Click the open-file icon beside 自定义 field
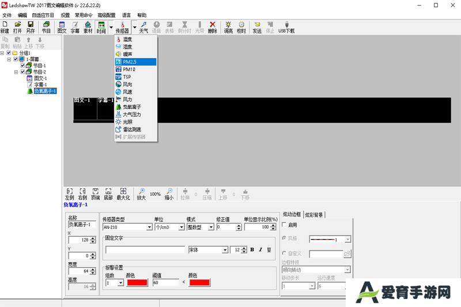Viewport: 461px width, 307px height. click(x=347, y=253)
